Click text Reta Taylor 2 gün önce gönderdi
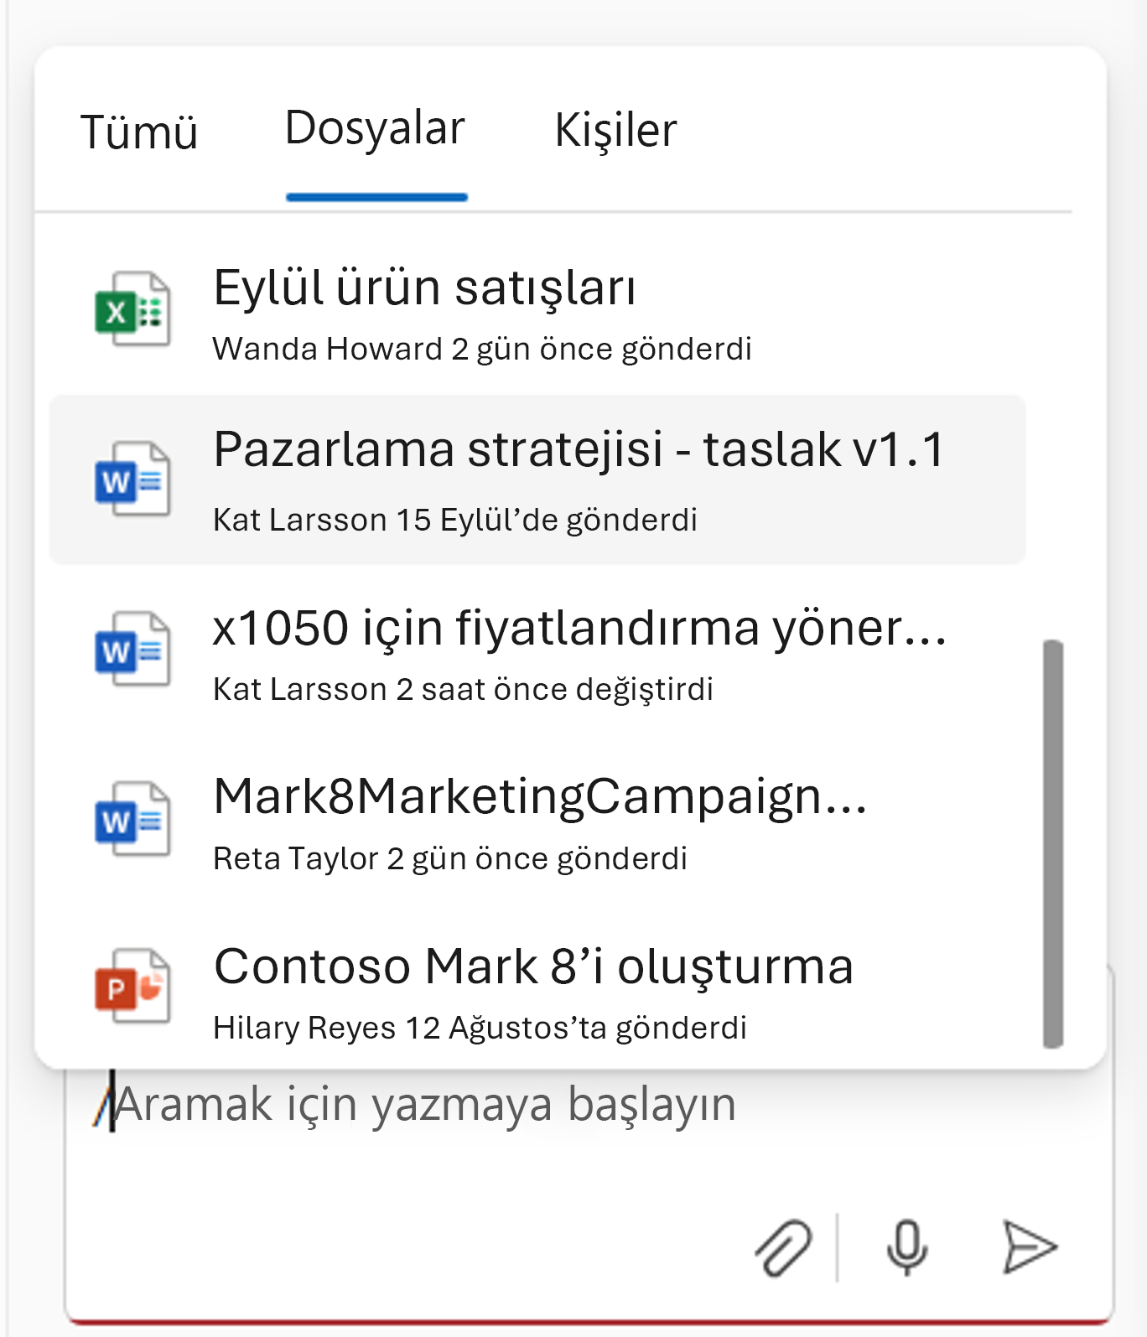Screen dimensions: 1147x1337 tap(450, 858)
